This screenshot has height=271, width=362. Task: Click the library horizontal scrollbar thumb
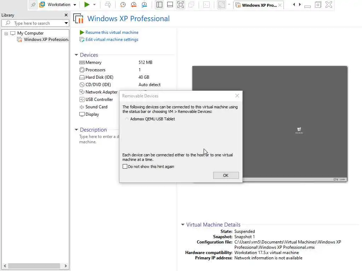coord(34,266)
